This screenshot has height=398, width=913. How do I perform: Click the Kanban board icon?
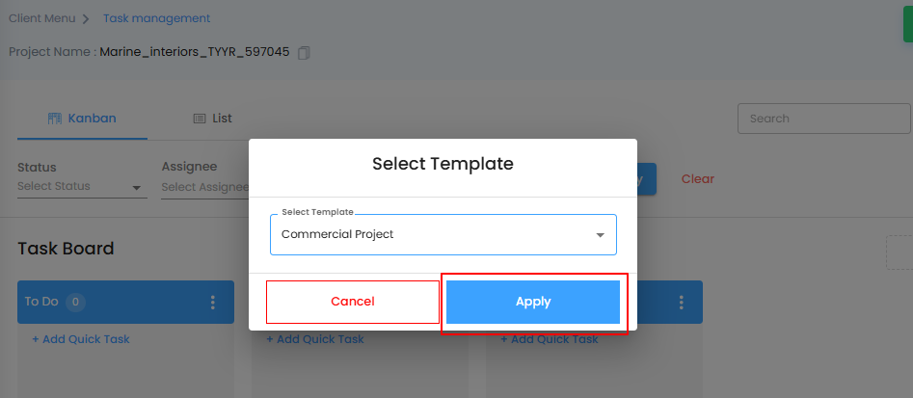(x=54, y=119)
